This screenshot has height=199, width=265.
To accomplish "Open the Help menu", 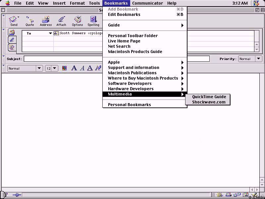I will click(172, 3).
